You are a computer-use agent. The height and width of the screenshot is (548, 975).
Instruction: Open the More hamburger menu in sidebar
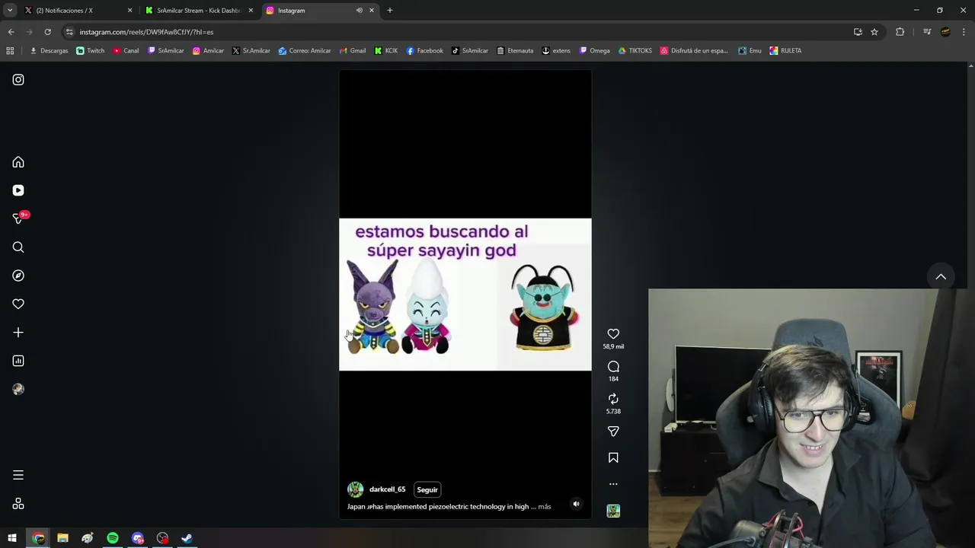[18, 475]
